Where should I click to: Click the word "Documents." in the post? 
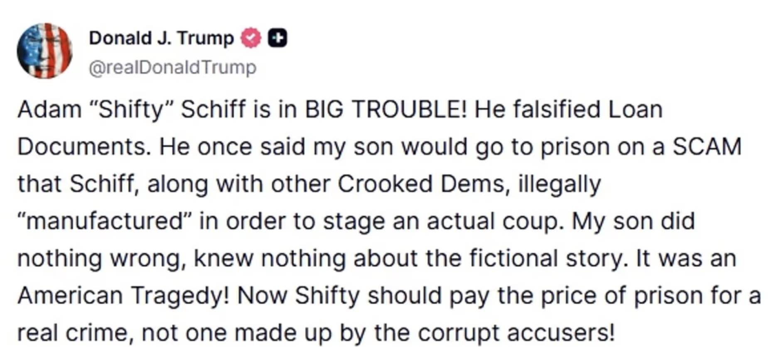84,147
